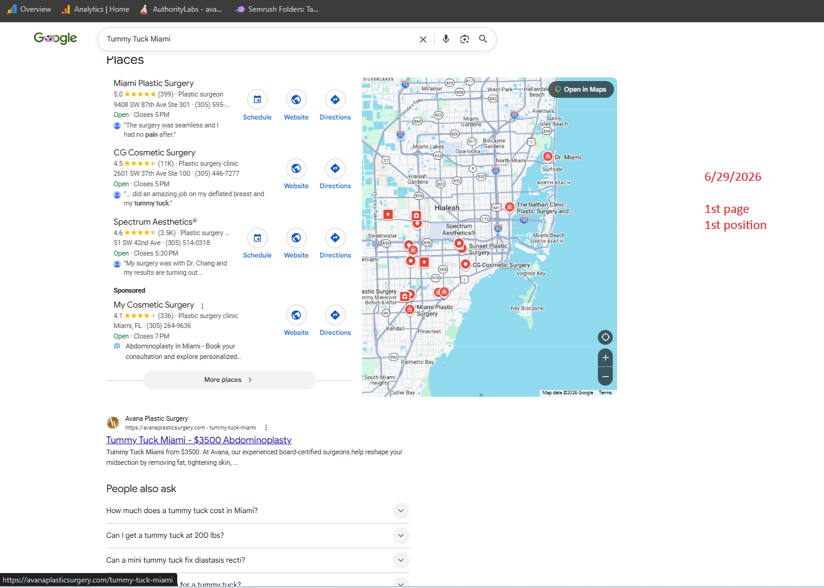824x588 pixels.
Task: Open Tummy Tuck Miami - $3500 Abdominoplasty result
Action: click(199, 440)
